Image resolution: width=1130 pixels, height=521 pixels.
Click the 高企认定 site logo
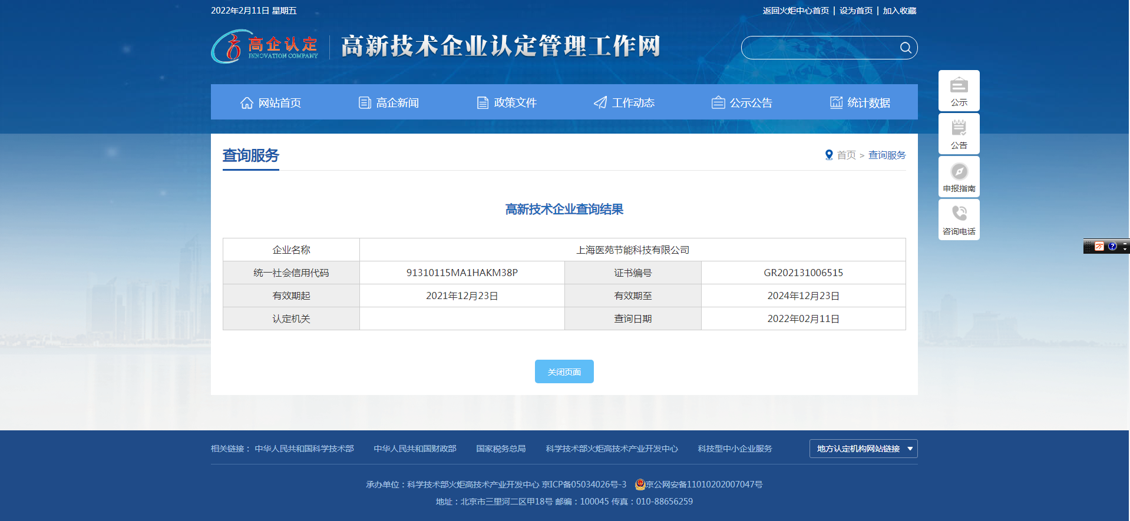tap(265, 47)
